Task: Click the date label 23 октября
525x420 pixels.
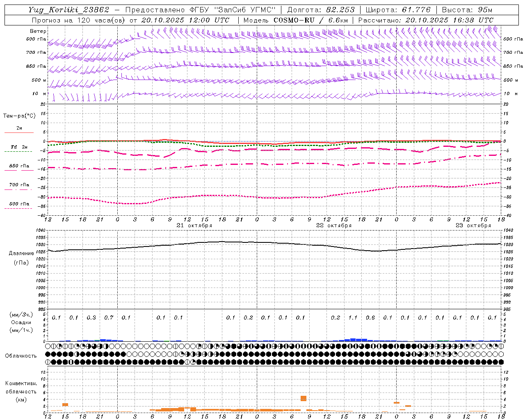Action: coord(473,226)
